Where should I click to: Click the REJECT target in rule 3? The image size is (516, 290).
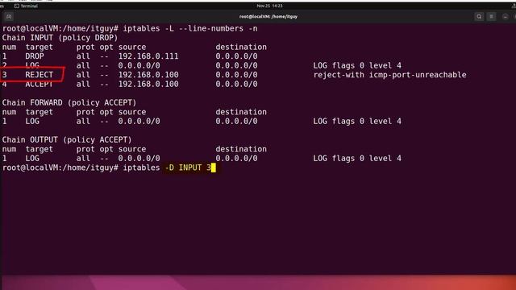tap(40, 75)
